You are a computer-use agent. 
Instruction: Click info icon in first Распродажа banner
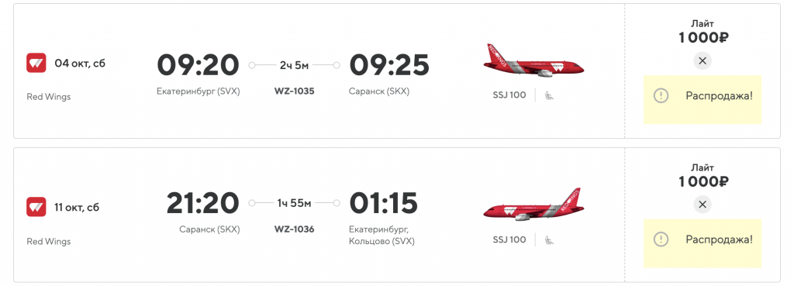(x=661, y=95)
